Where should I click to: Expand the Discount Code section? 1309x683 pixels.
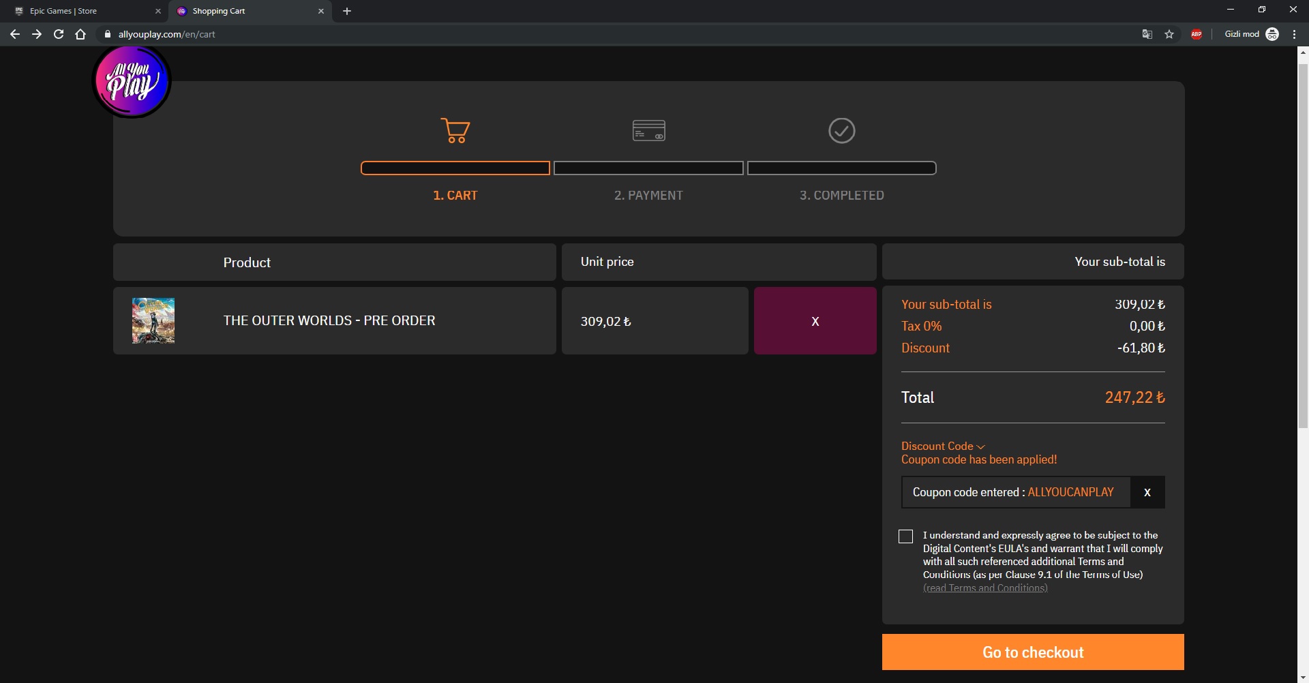tap(943, 446)
